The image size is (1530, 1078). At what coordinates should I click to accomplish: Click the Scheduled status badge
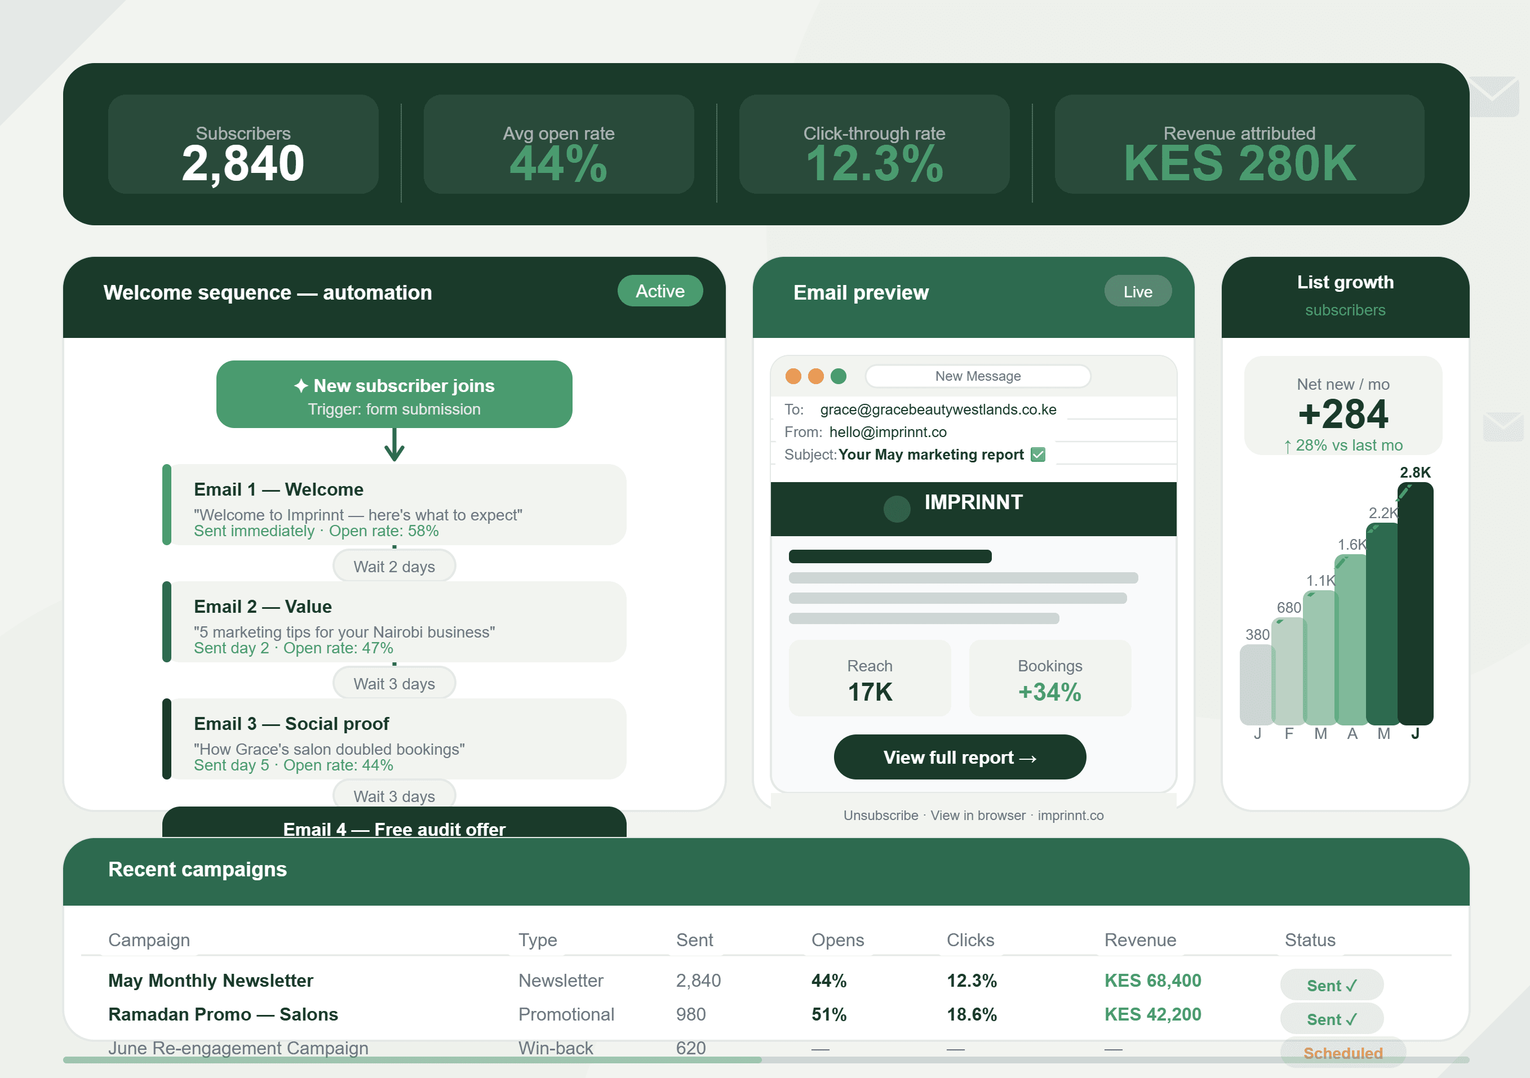[1343, 1053]
